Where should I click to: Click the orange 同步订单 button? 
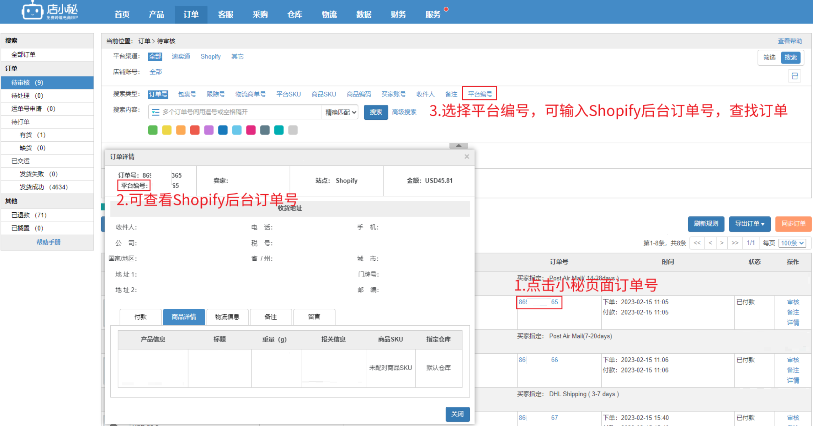pyautogui.click(x=793, y=224)
